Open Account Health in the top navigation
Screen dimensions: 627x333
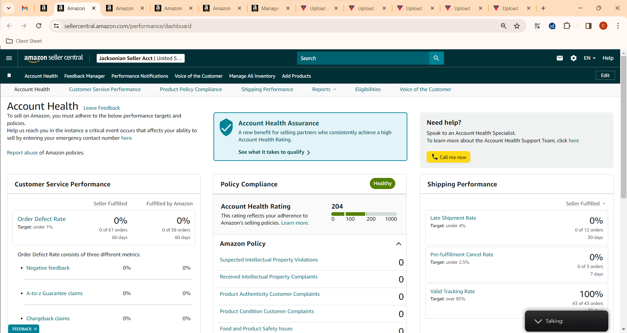[x=41, y=76]
